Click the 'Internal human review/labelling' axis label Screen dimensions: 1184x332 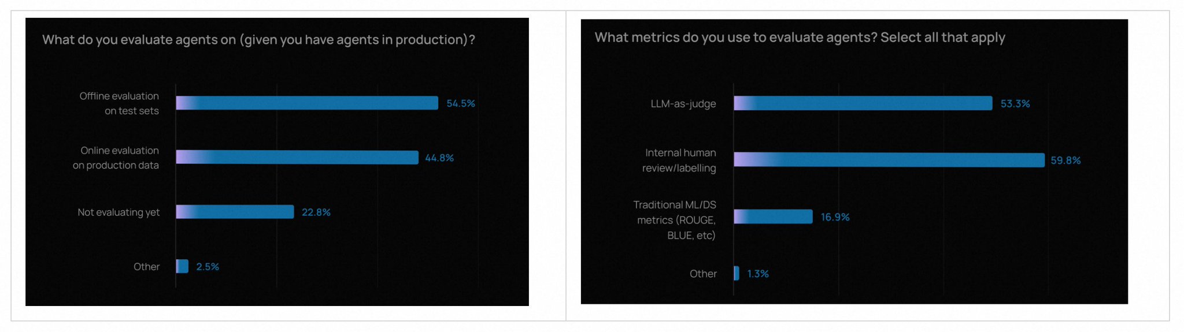tap(680, 161)
